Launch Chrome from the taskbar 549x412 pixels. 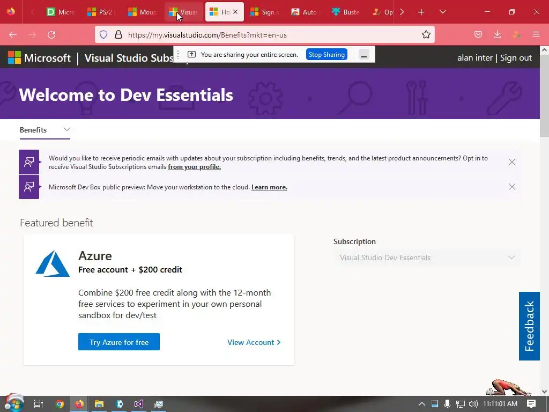(60, 404)
